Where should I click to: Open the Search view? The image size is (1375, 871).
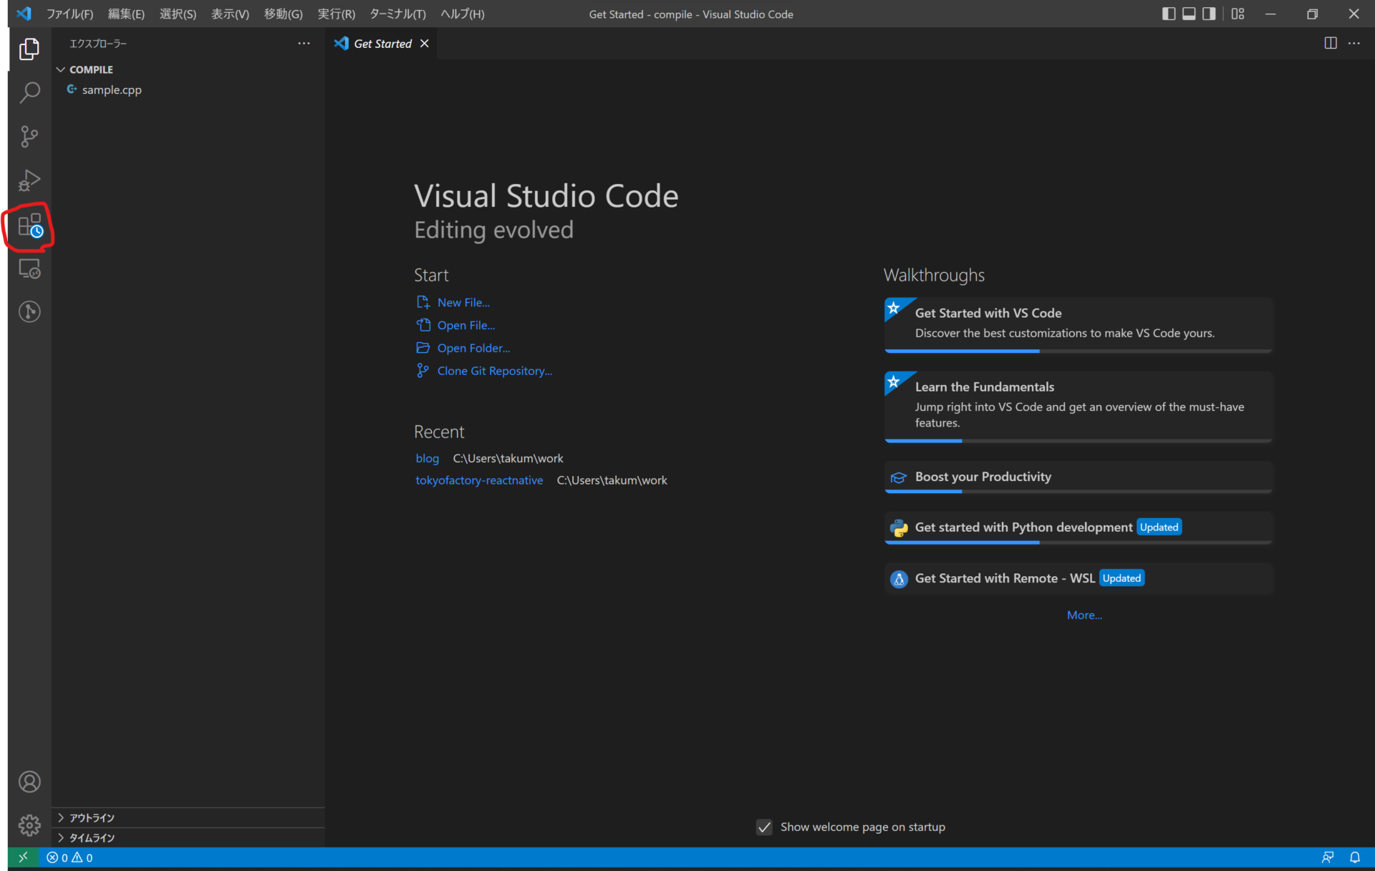pyautogui.click(x=29, y=92)
